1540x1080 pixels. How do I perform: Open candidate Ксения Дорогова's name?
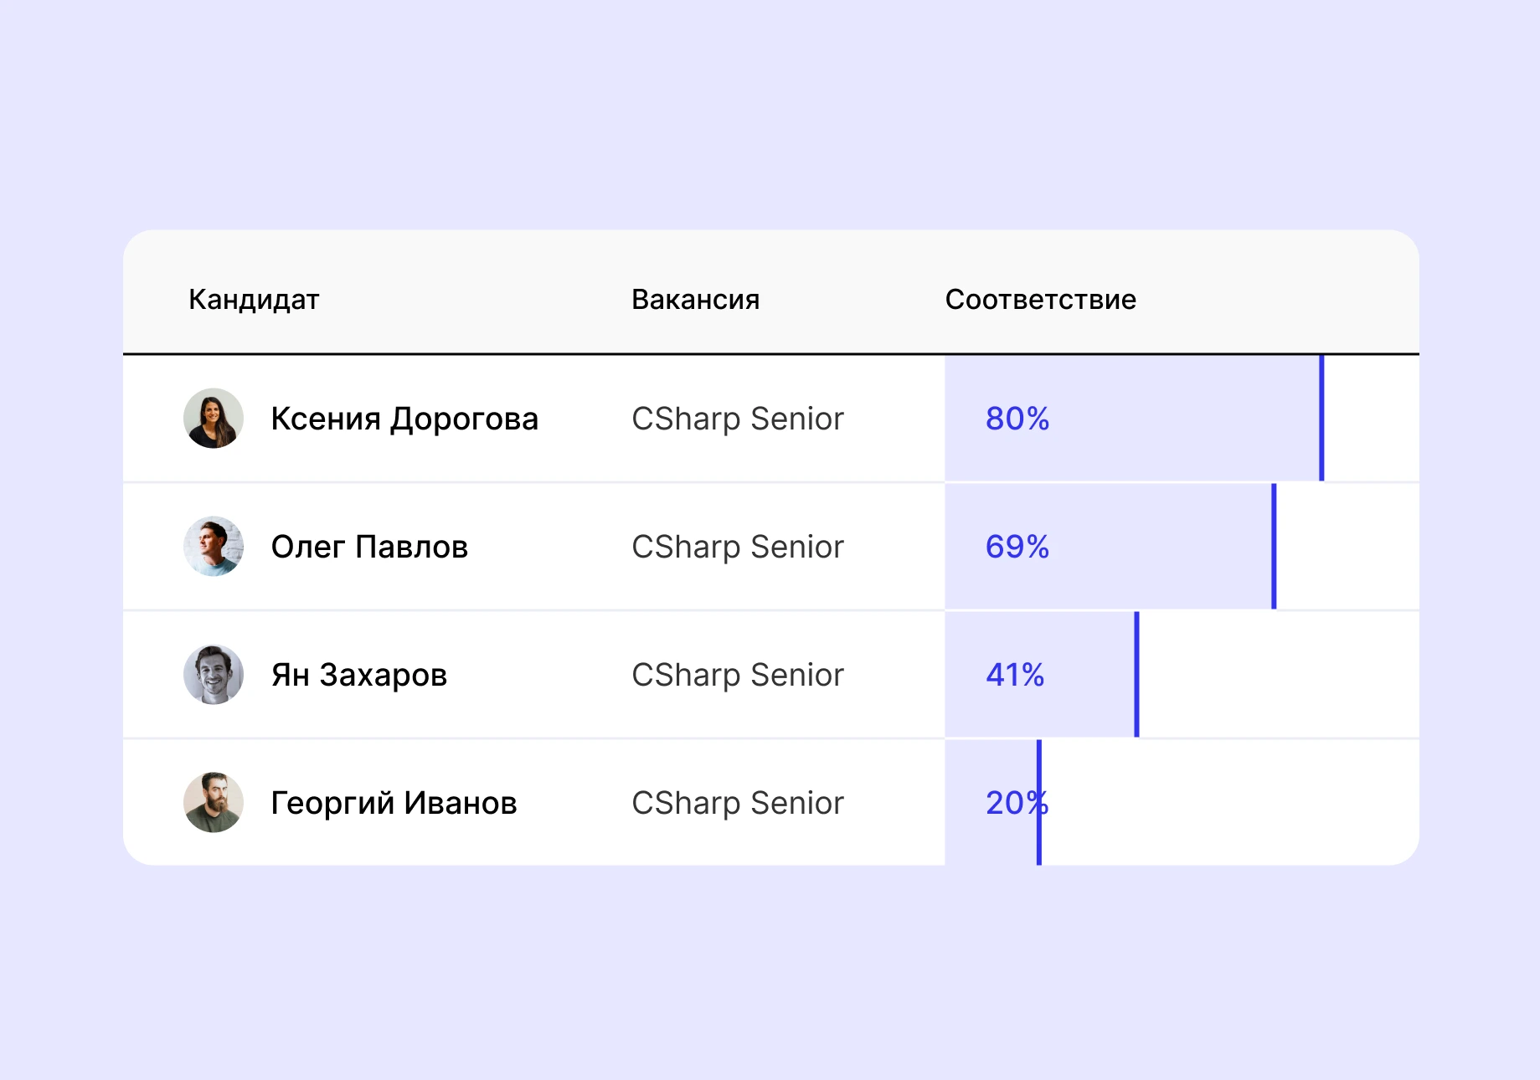[404, 419]
